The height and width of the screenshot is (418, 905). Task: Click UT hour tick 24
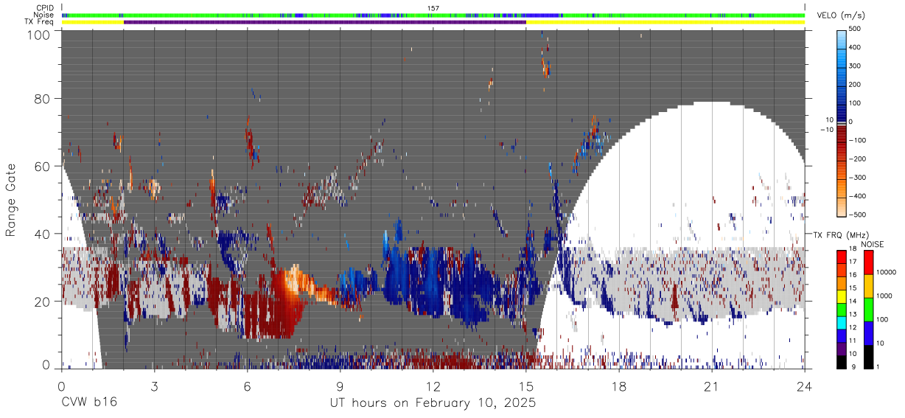[804, 386]
